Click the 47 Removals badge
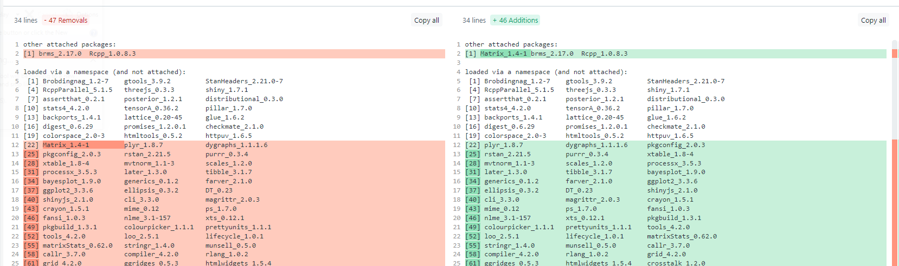This screenshot has width=899, height=266. pos(66,21)
